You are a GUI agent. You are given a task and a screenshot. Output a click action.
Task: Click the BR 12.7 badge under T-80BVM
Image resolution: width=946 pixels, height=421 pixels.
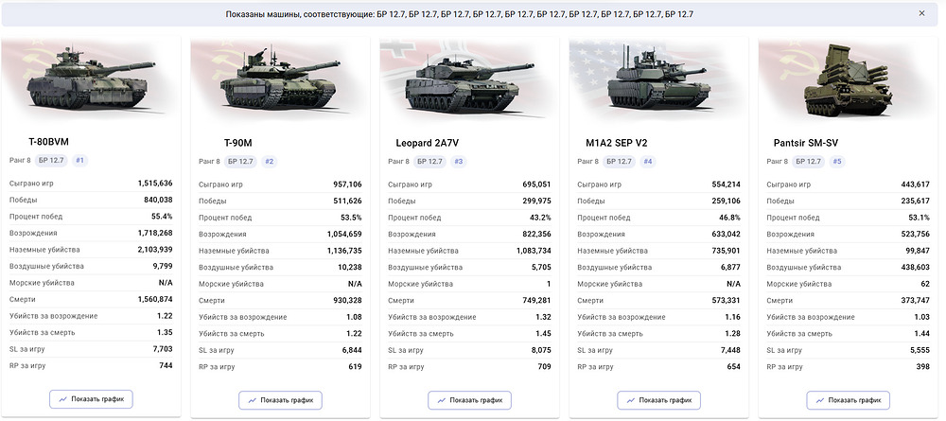(52, 161)
